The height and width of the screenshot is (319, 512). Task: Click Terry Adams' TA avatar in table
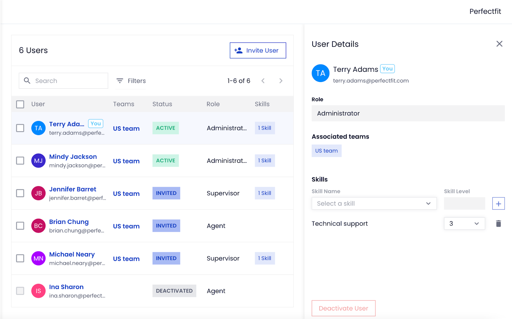(x=38, y=128)
